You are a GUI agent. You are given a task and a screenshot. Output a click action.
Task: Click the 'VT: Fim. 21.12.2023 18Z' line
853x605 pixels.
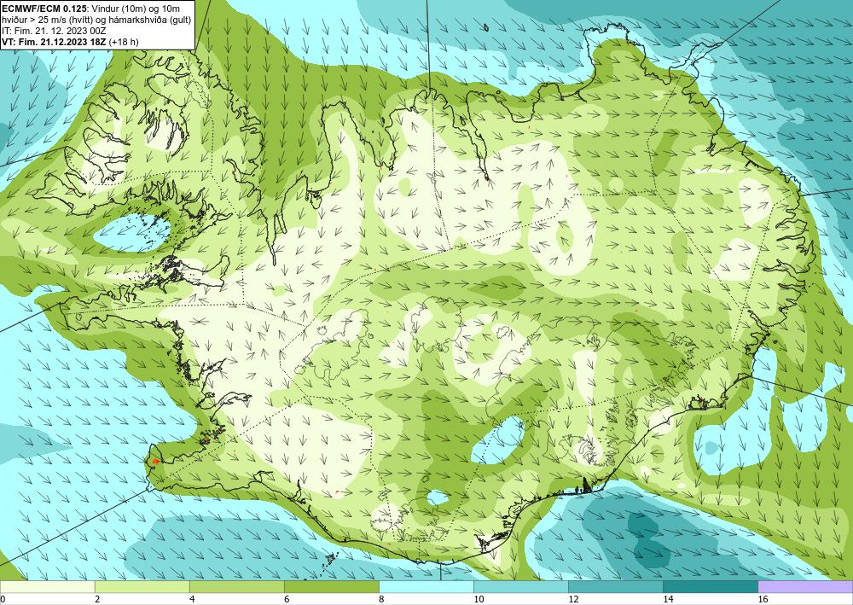click(x=55, y=42)
